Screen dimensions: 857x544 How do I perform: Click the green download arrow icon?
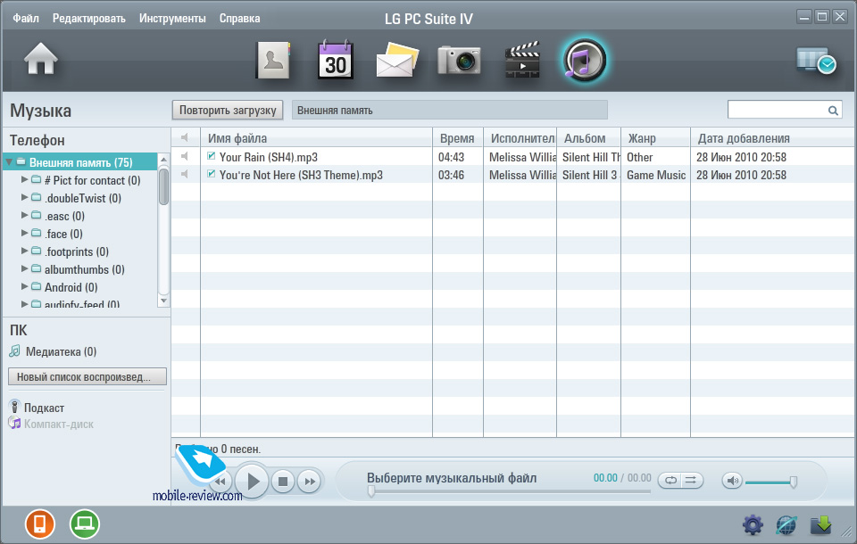[x=821, y=525]
